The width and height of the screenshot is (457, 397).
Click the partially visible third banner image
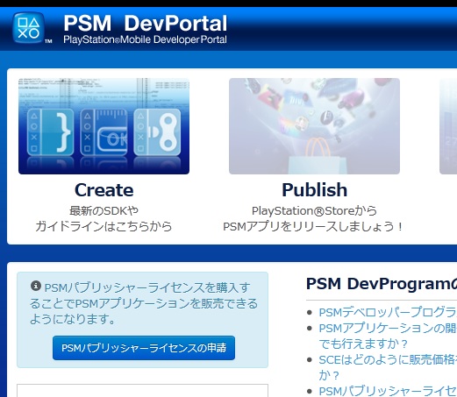448,126
